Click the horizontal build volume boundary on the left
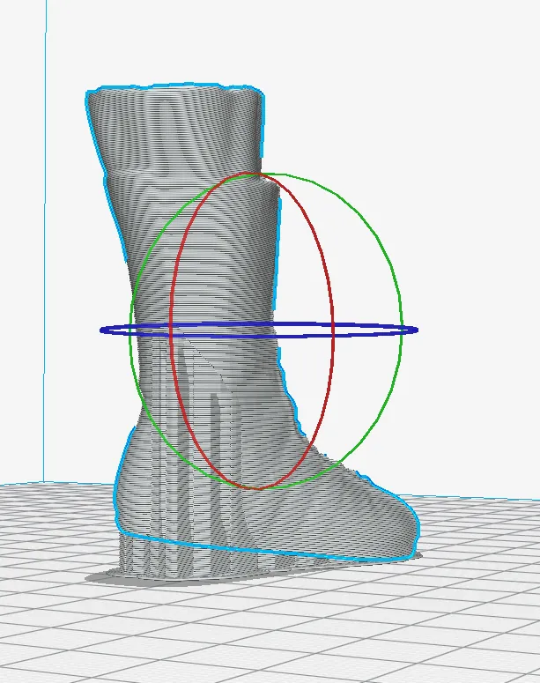This screenshot has height=683, width=540. (x=53, y=482)
